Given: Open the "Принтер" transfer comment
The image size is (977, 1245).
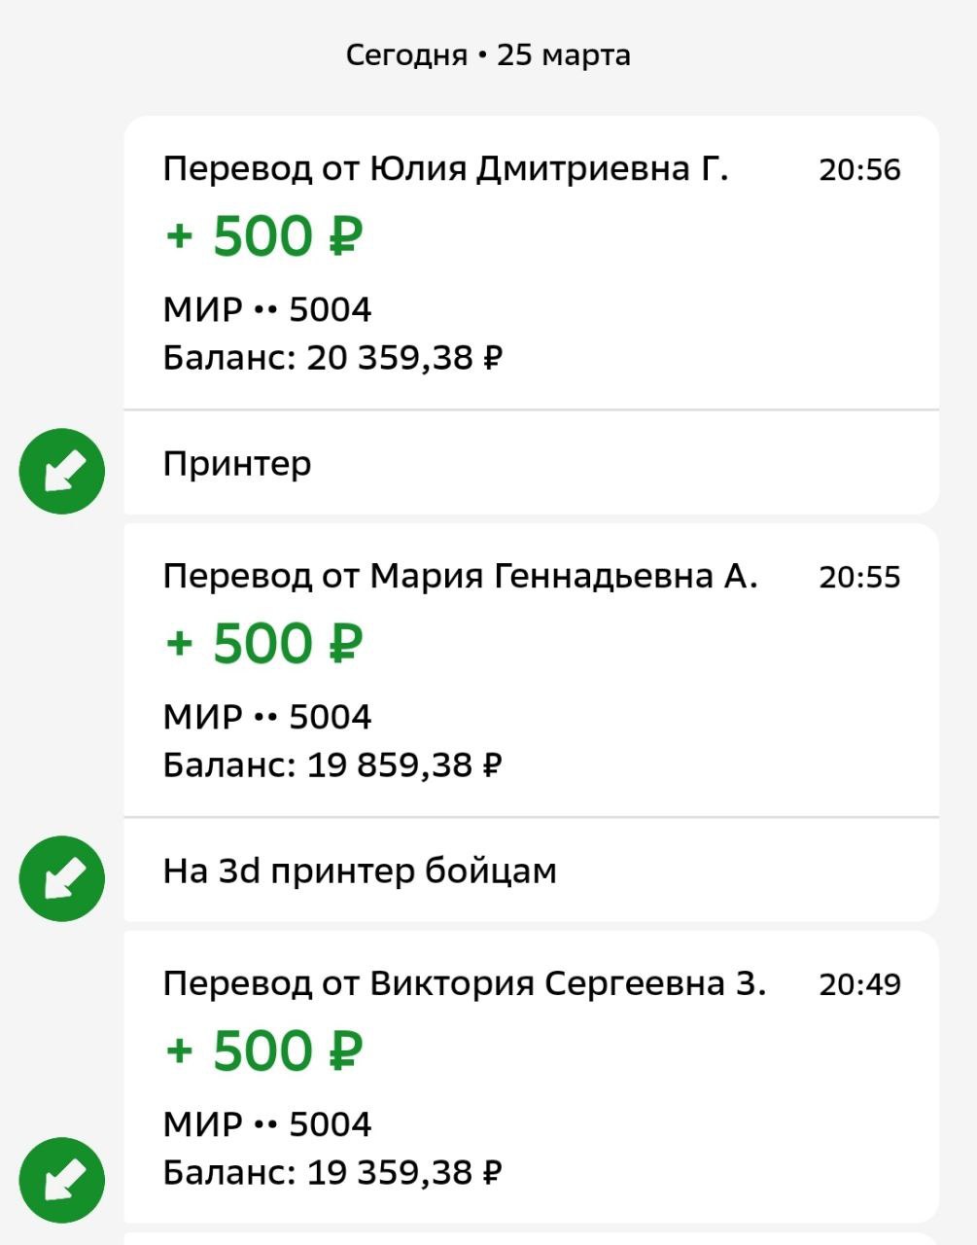Looking at the screenshot, I should 237,464.
